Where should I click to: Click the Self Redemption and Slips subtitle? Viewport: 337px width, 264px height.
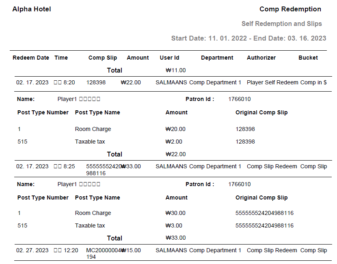(281, 24)
